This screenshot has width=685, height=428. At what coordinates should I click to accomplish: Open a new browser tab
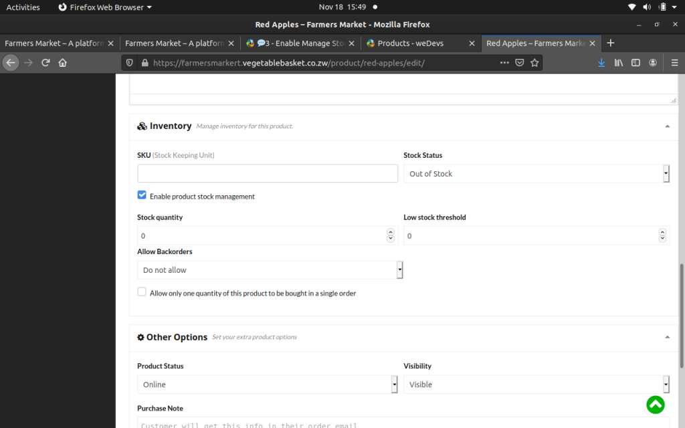(x=610, y=43)
